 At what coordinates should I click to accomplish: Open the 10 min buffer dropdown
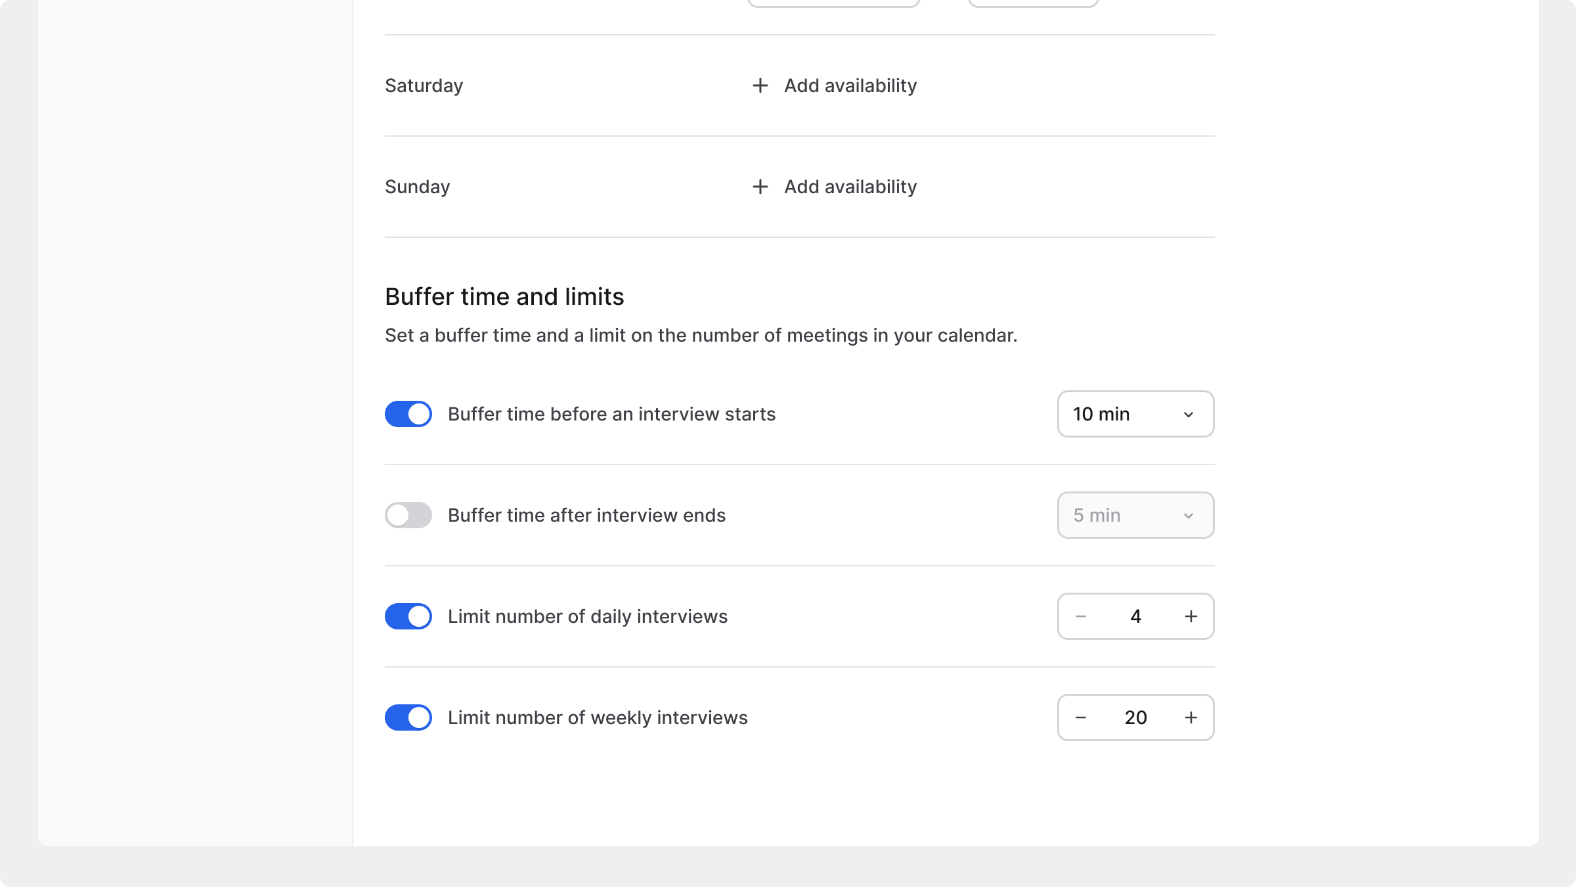[1135, 414]
